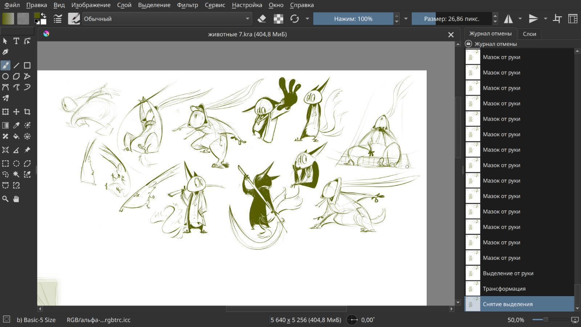Select the Rectangular selection tool
The image size is (581, 327).
pyautogui.click(x=5, y=163)
